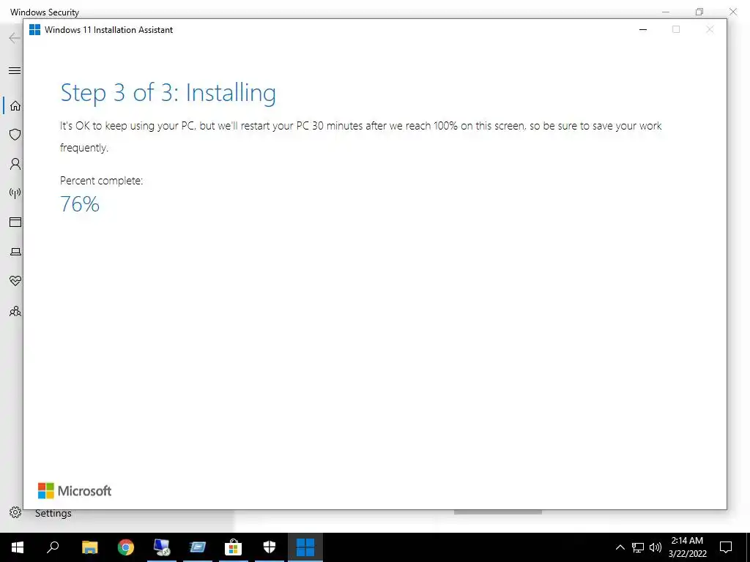The height and width of the screenshot is (562, 750).
Task: Go back in Windows Security
Action: coord(15,38)
